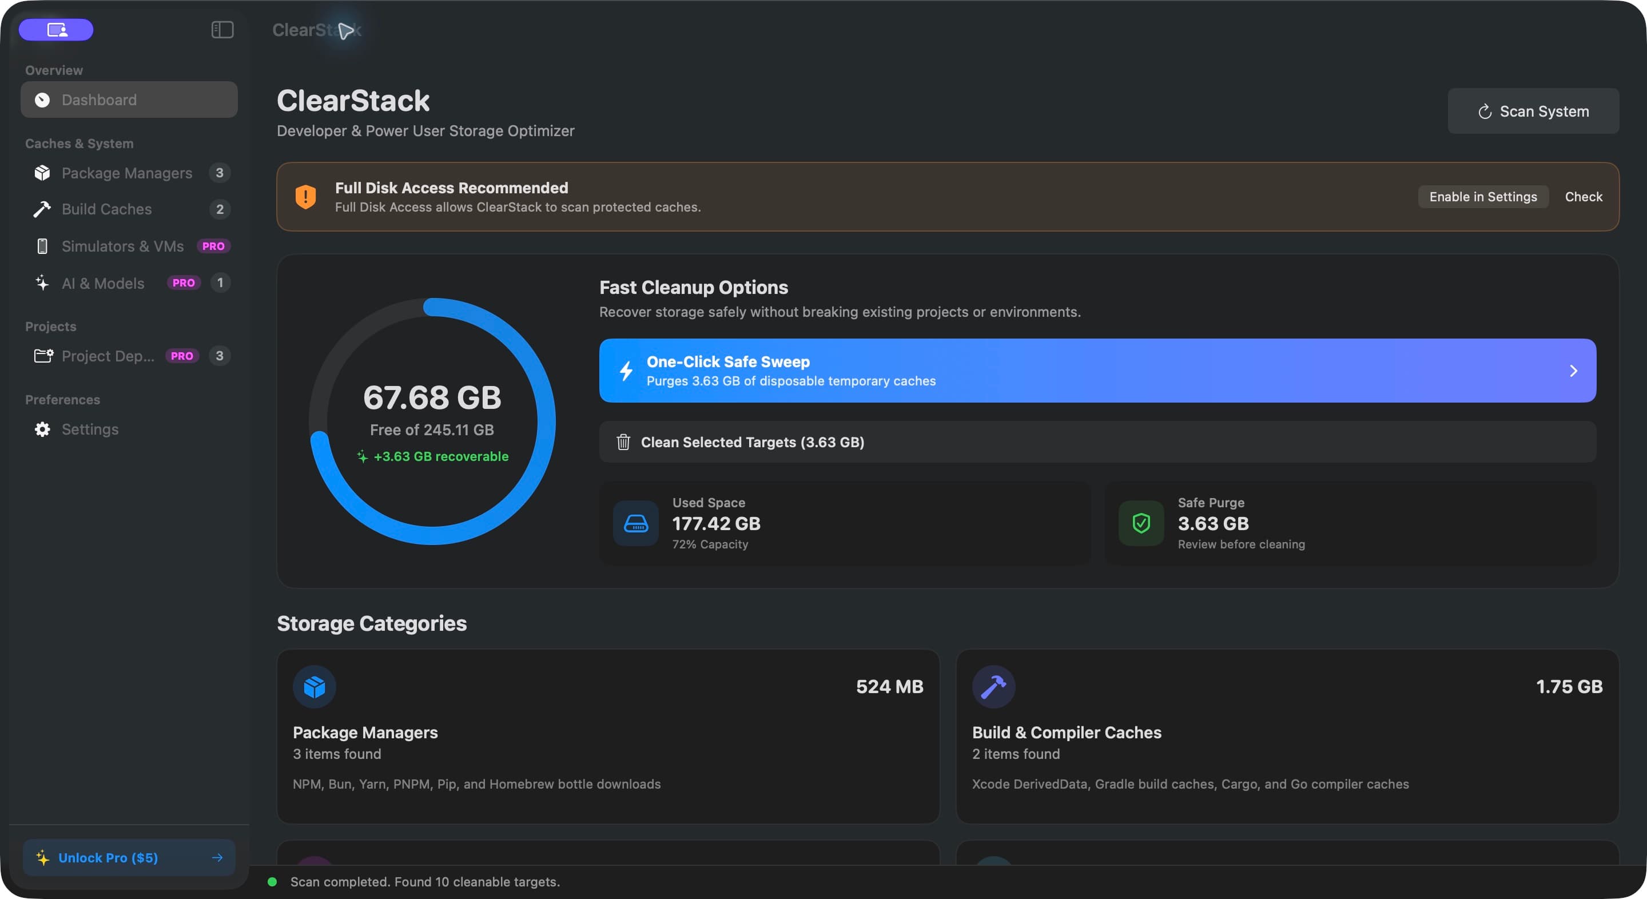Click the count badge 3 beside Package Managers
1647x899 pixels.
pos(219,173)
